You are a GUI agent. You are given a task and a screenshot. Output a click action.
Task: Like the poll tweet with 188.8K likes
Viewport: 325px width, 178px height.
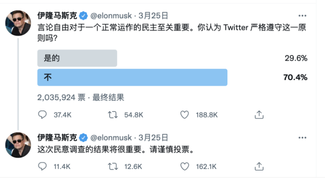[184, 115]
